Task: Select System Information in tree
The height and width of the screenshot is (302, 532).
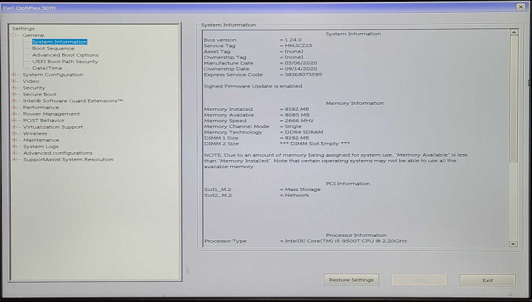Action: 60,42
